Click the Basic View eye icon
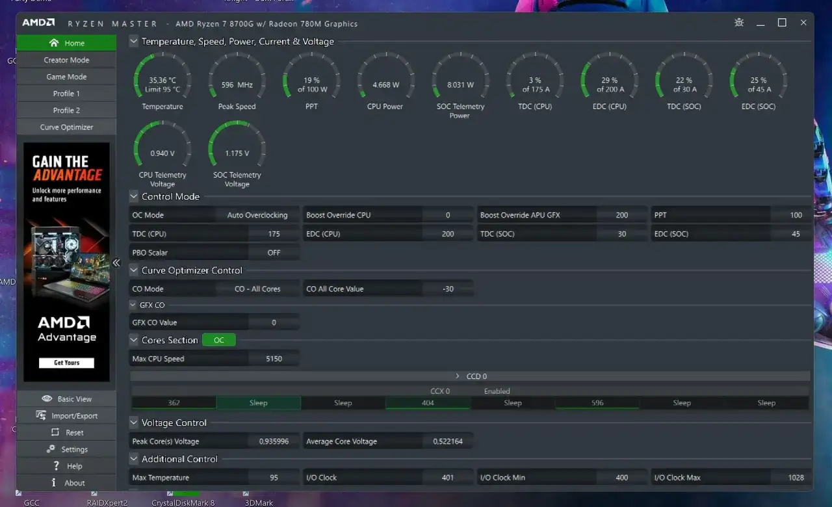The image size is (832, 507). [47, 399]
